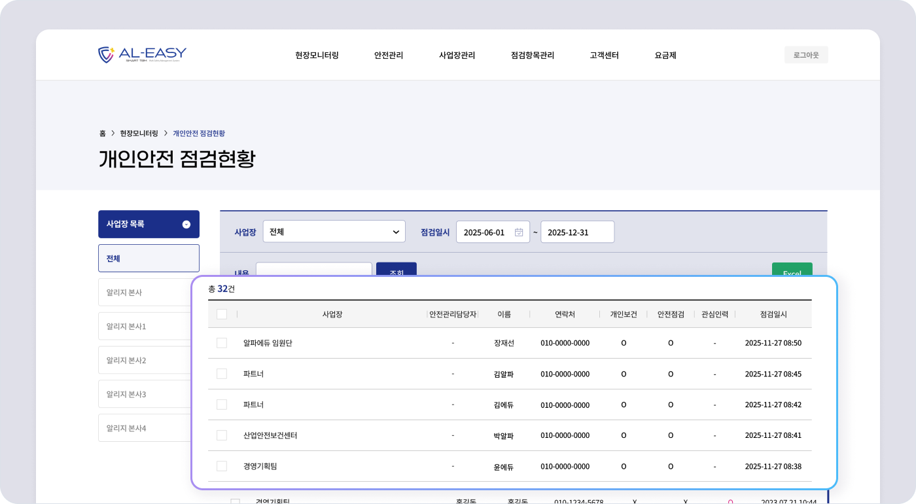Click the 홈 breadcrumb link
916x504 pixels.
coord(103,134)
